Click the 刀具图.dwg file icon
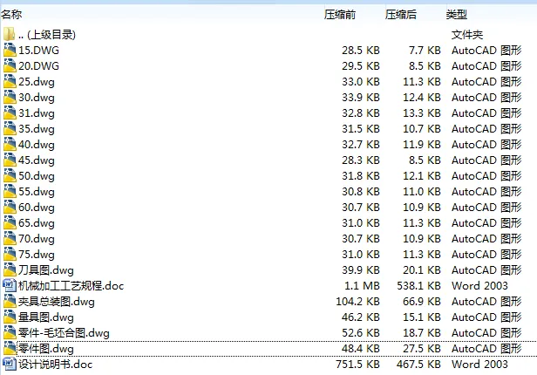This screenshot has height=375, width=537. pos(10,270)
